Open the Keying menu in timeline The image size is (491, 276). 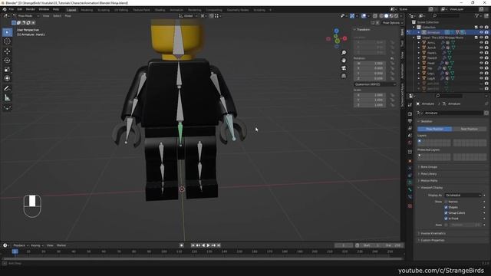37,245
